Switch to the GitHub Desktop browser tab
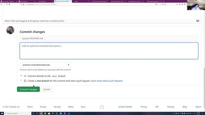 point(153,1)
